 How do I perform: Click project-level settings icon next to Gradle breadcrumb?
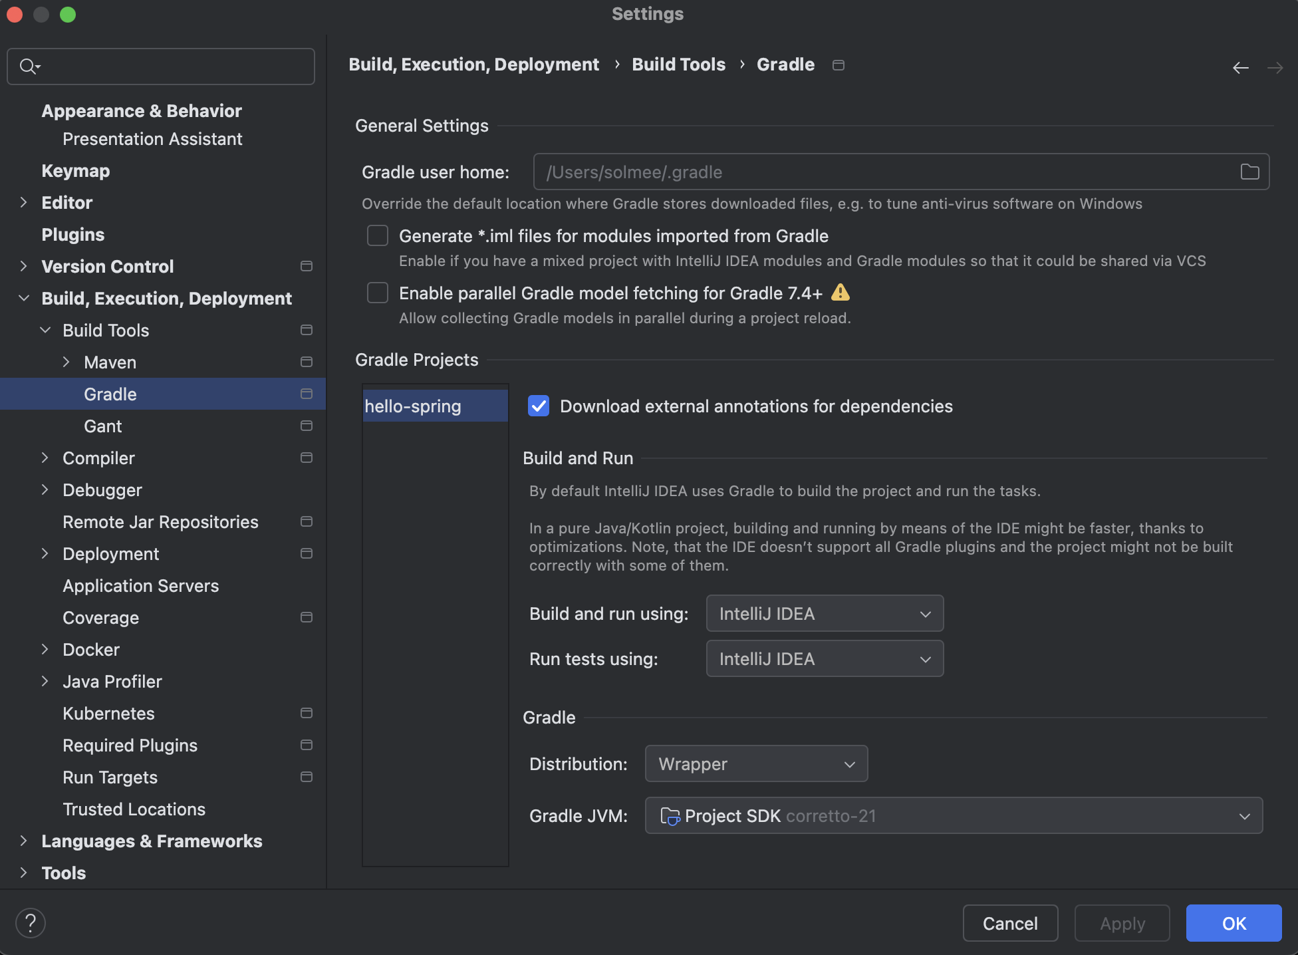(839, 65)
